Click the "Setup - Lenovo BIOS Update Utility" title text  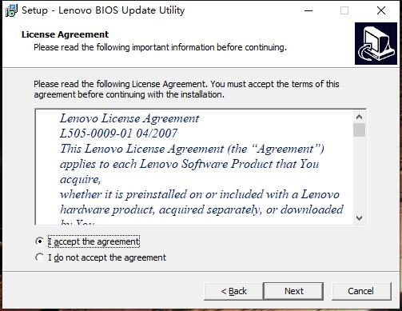[103, 10]
